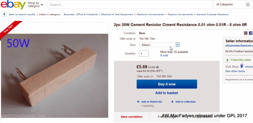Screen dimensions: 253x123
Task: Open See other items link
Action: click(x=235, y=71)
